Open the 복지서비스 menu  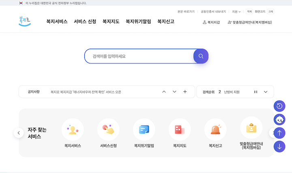(x=57, y=22)
